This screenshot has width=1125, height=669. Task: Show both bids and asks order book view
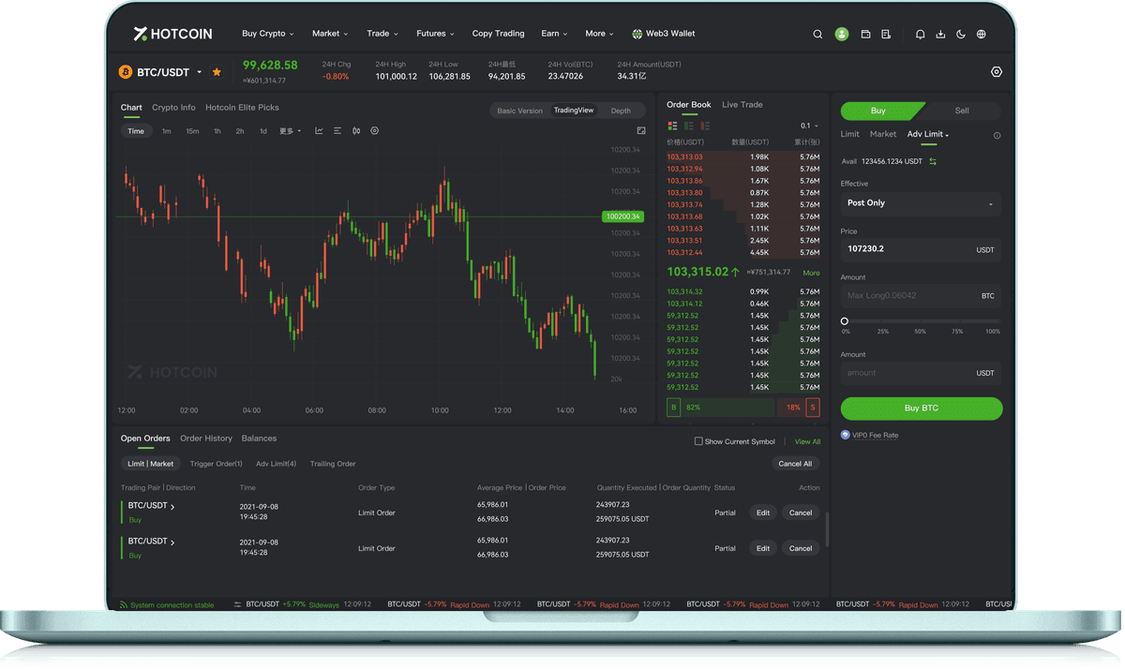tap(672, 126)
